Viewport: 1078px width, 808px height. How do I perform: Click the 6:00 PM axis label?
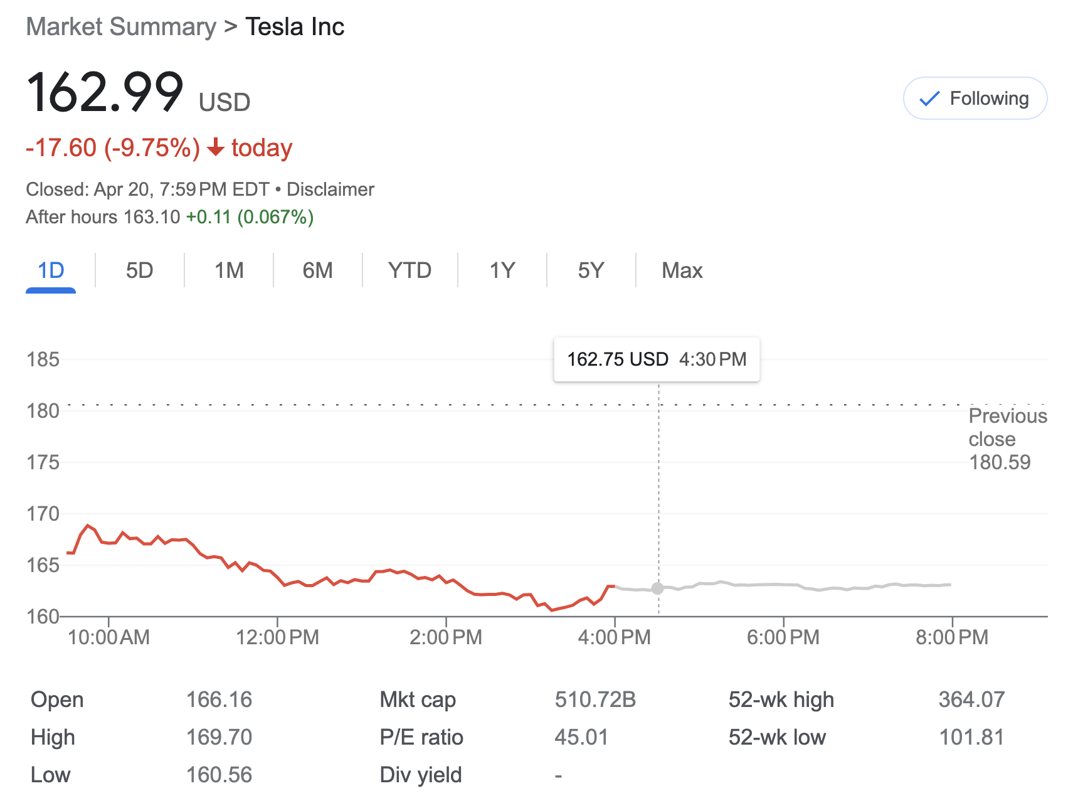[783, 637]
